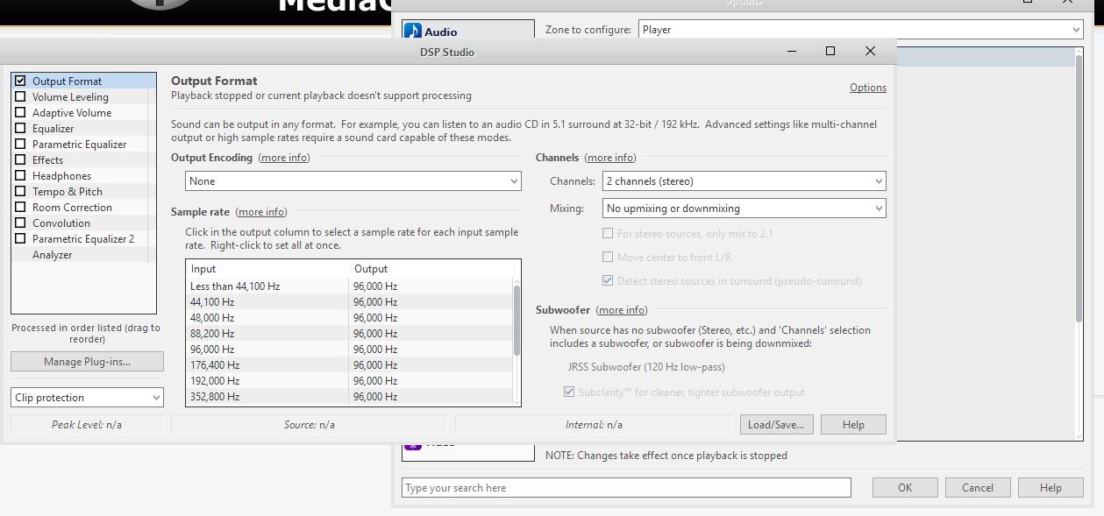Enable the Volume Leveling DSP
This screenshot has width=1104, height=516.
20,96
